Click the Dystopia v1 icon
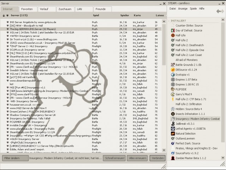Viewport: 226px width, 170px height. pos(172,75)
